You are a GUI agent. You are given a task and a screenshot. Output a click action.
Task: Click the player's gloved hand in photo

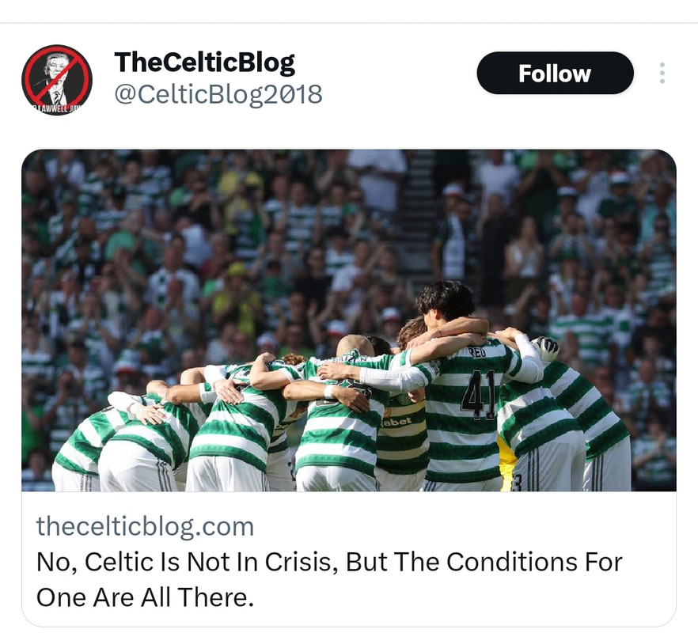(546, 349)
